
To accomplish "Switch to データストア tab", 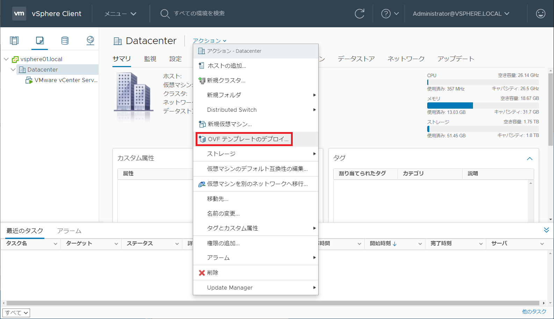I will (356, 59).
